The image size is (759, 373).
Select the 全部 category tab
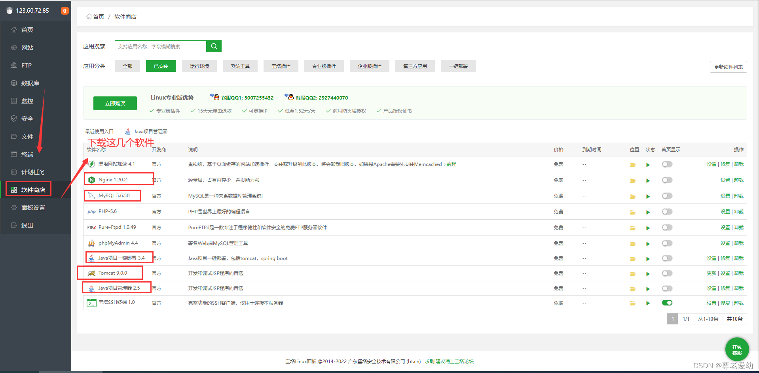[x=127, y=66]
